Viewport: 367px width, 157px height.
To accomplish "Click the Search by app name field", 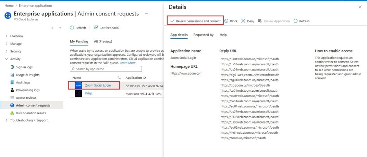I will coord(106,69).
